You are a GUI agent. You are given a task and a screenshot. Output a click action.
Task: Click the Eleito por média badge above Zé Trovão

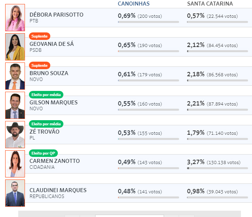(46, 124)
